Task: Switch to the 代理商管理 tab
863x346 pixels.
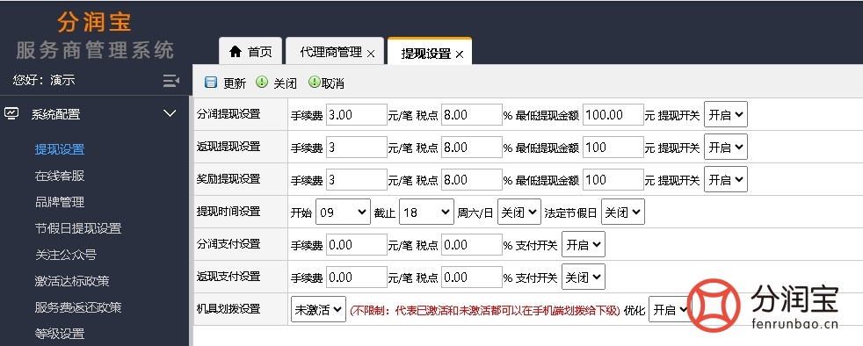Action: [x=335, y=51]
